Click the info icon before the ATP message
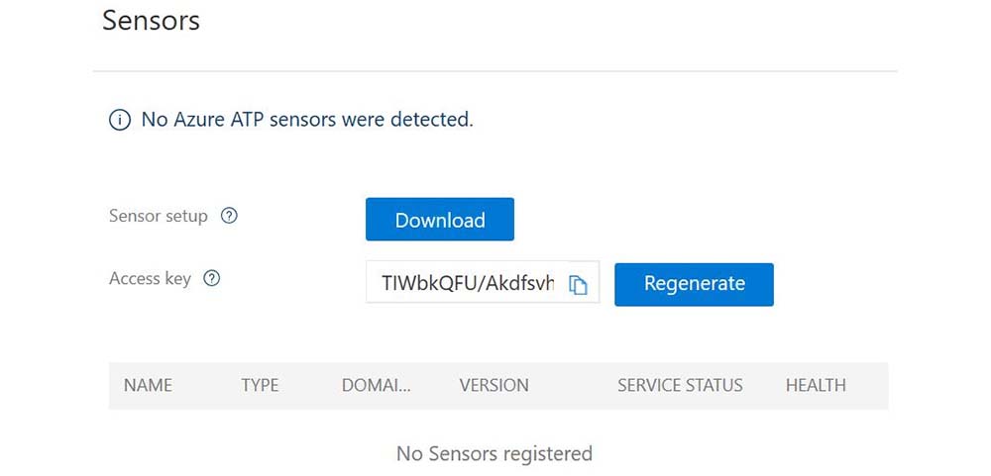 119,121
